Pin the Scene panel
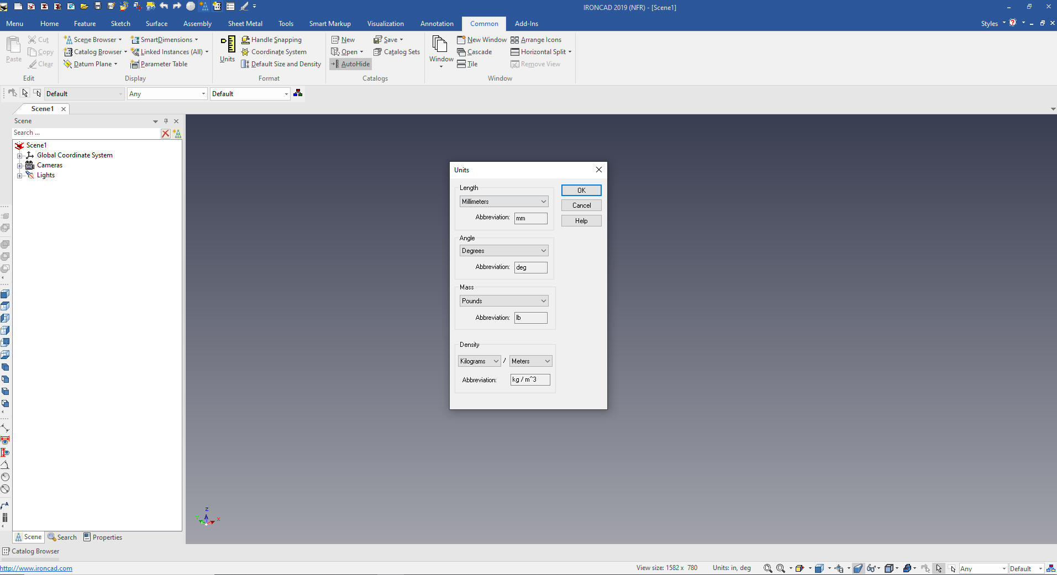Screen dimensions: 1057x575 [166, 121]
